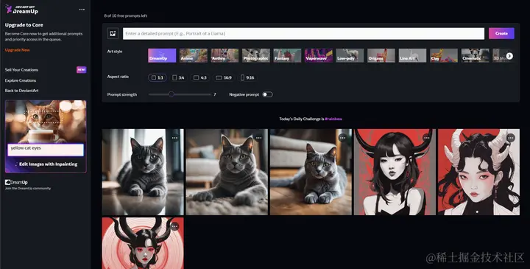Go Back to DeviantArt

click(x=21, y=91)
